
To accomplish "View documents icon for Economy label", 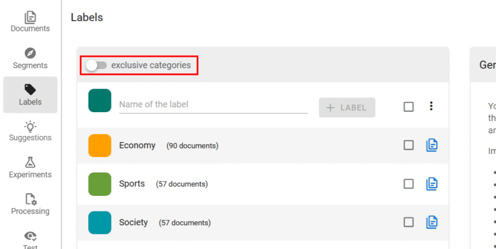I will (432, 145).
